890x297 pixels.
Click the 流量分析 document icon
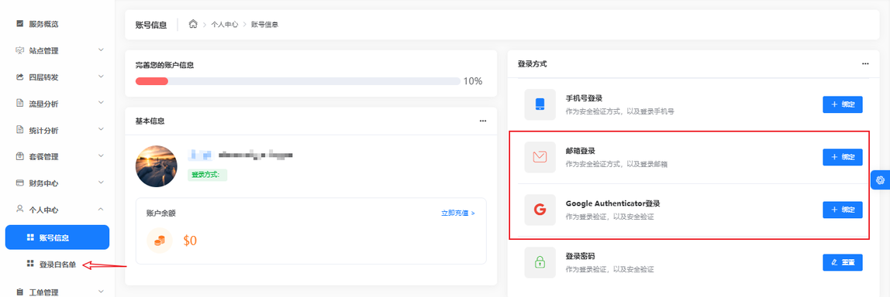point(20,104)
